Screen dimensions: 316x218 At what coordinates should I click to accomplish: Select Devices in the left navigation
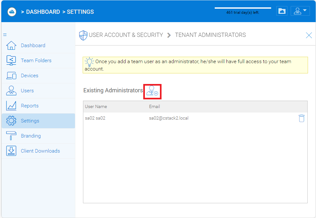(x=29, y=76)
